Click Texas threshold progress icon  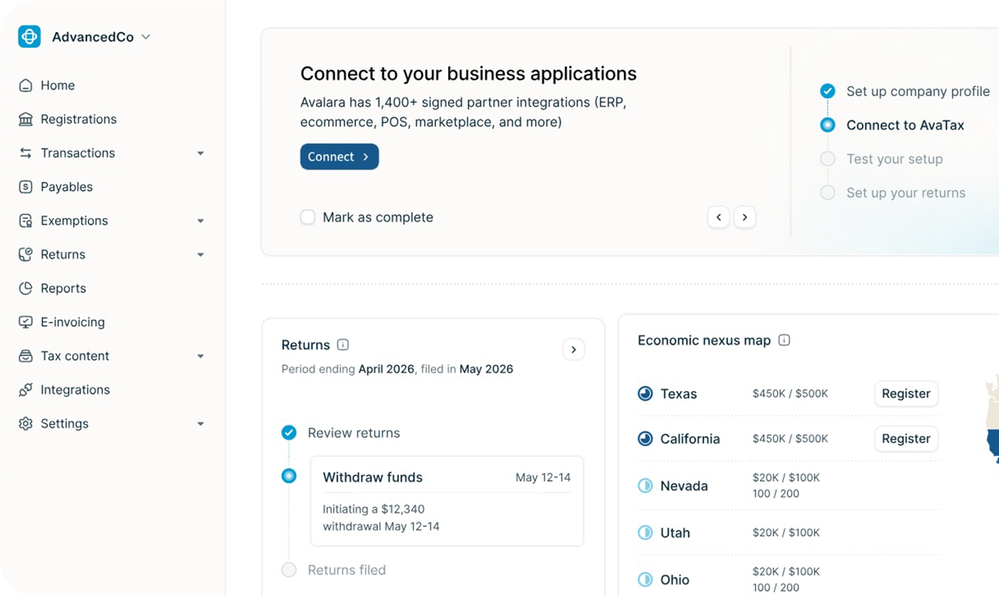pos(646,394)
